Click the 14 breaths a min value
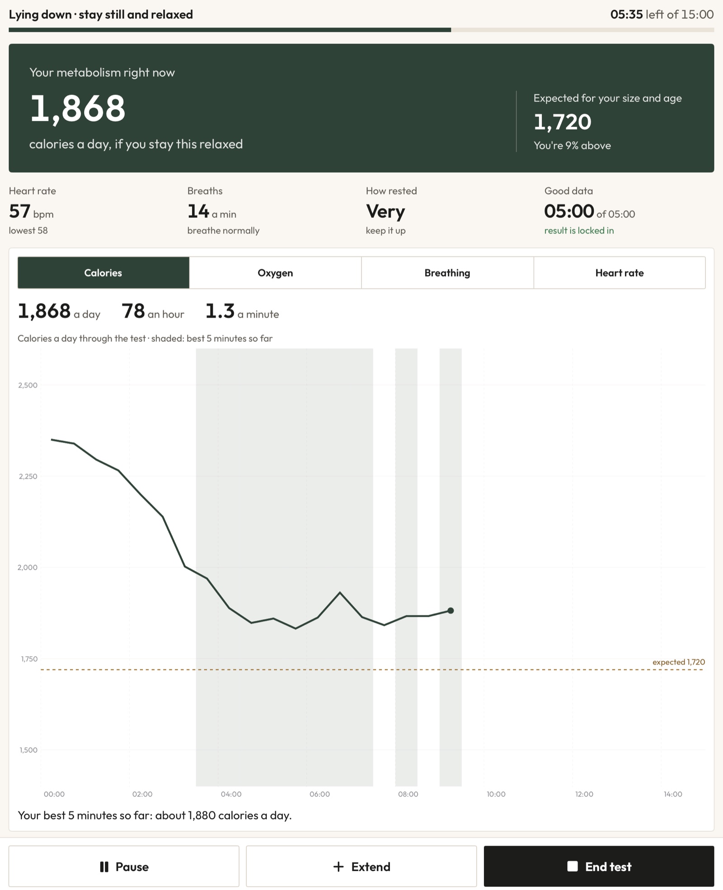Image resolution: width=723 pixels, height=890 pixels. [x=211, y=212]
